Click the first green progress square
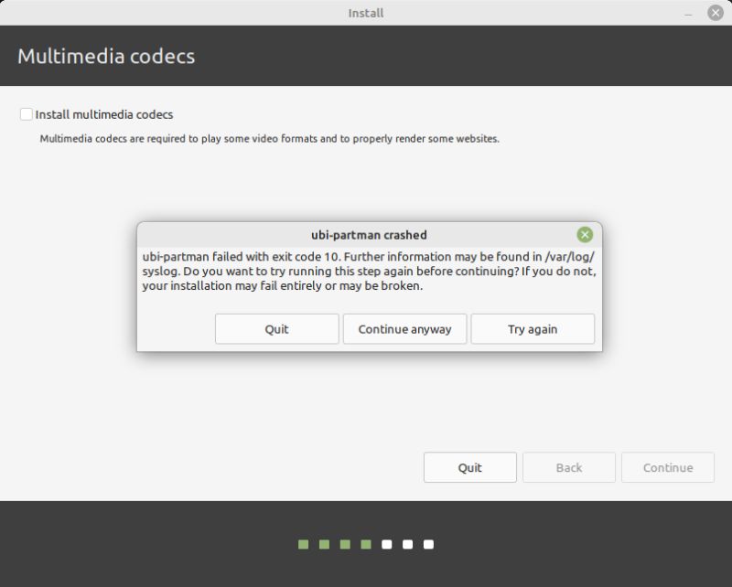The width and height of the screenshot is (732, 587). pos(303,544)
